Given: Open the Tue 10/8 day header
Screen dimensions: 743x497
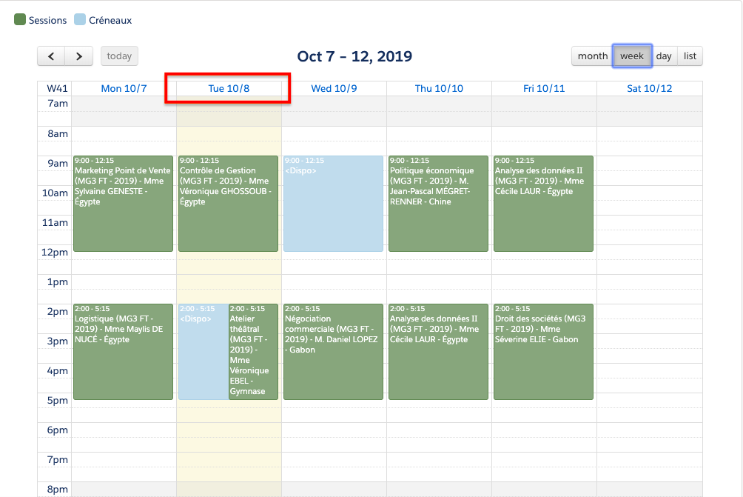Looking at the screenshot, I should coord(229,89).
